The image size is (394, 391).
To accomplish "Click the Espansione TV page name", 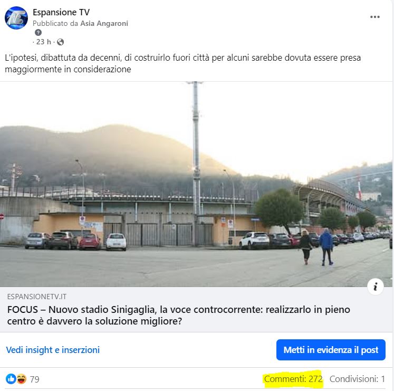I will coord(61,12).
